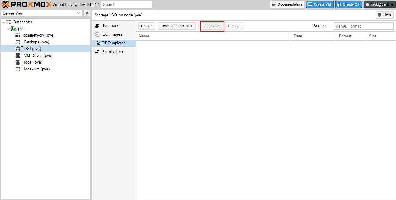396x200 pixels.
Task: Collapse the pve node in tree
Action: pos(8,29)
